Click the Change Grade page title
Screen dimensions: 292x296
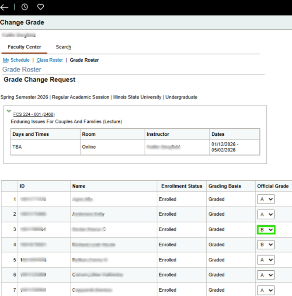[22, 22]
